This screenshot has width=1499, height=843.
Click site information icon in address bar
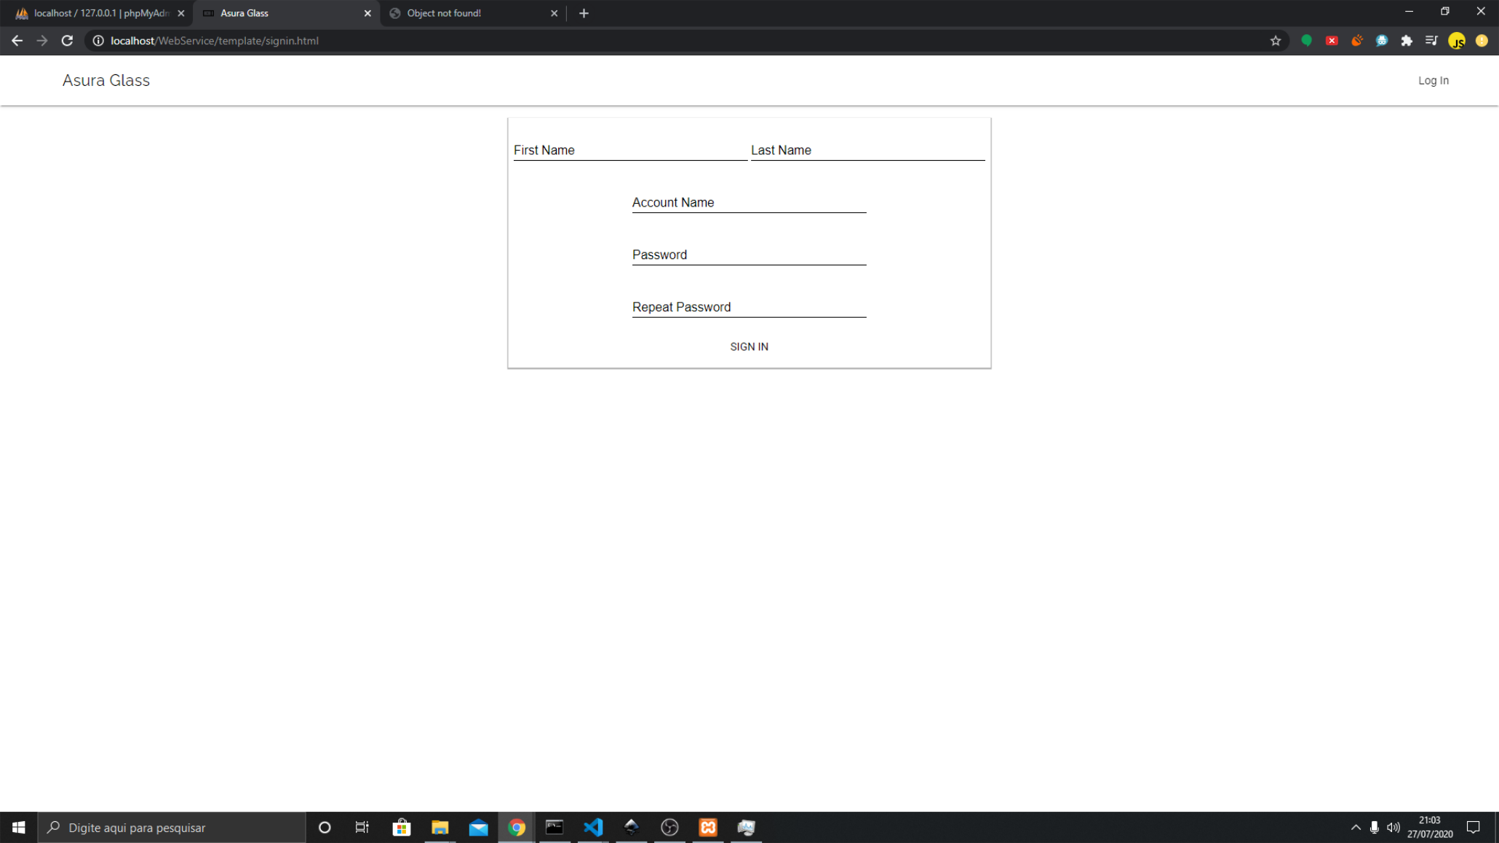(x=98, y=41)
